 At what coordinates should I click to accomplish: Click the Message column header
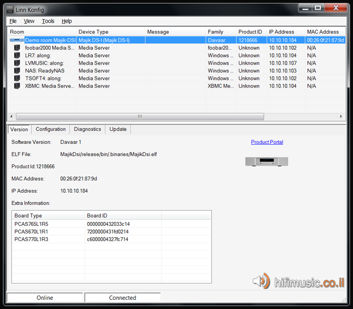coord(175,31)
